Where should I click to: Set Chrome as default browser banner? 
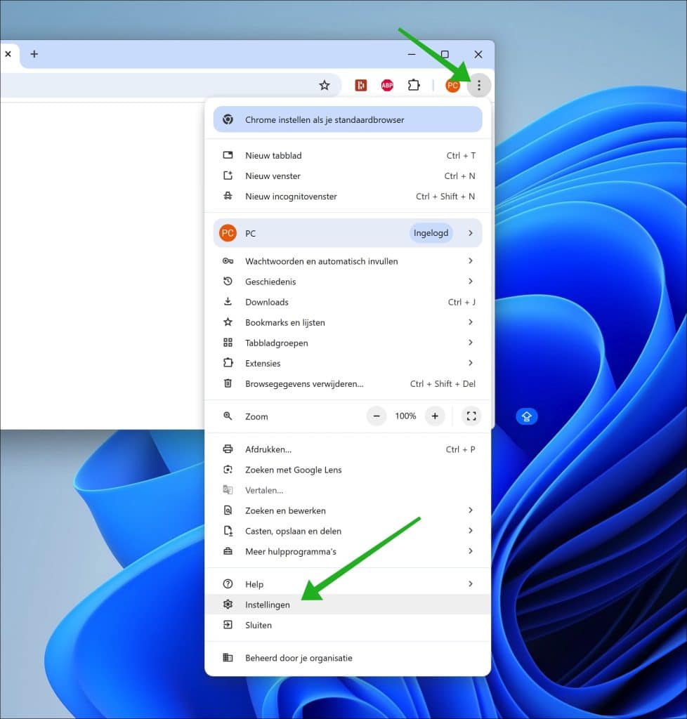pyautogui.click(x=348, y=119)
